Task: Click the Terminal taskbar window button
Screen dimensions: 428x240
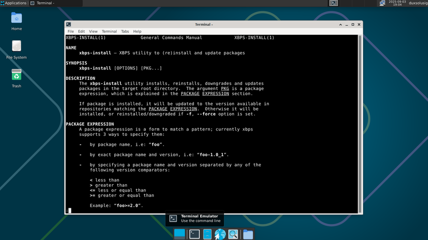Action: point(56,3)
